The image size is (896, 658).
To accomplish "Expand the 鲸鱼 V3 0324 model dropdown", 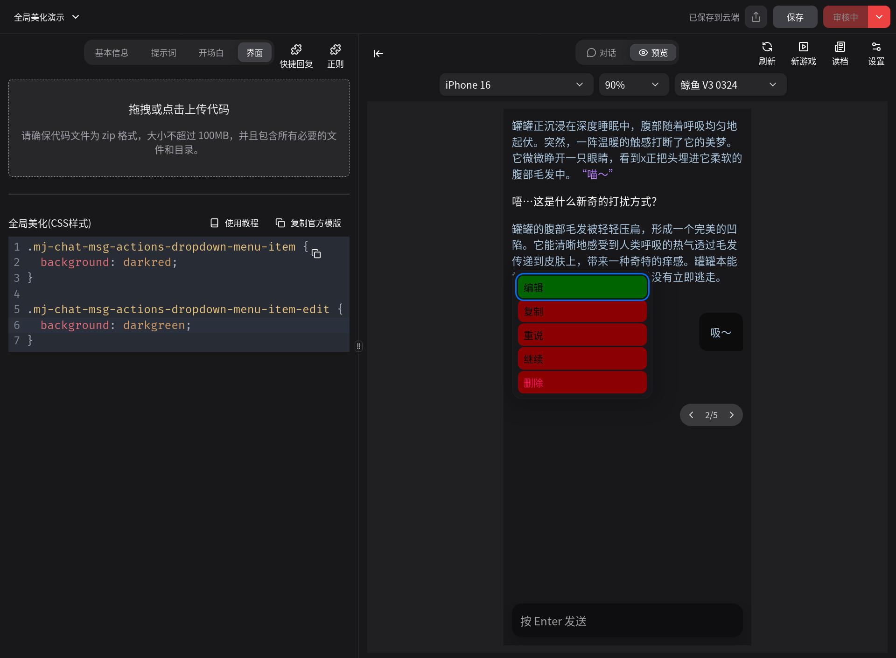I will (730, 85).
